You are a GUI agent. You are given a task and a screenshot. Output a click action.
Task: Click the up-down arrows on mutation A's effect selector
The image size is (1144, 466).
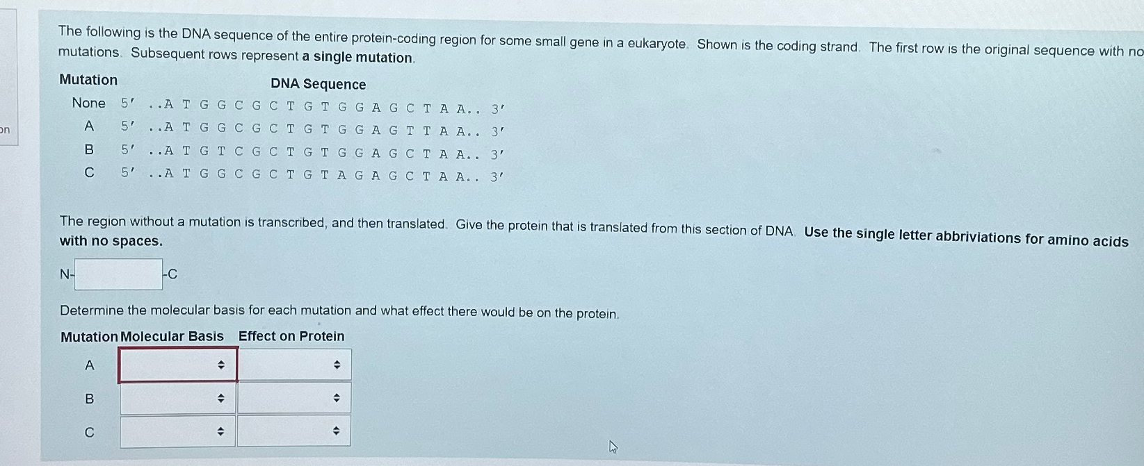click(x=338, y=363)
